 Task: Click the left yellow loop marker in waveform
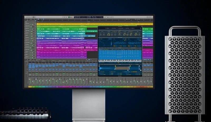(115, 66)
